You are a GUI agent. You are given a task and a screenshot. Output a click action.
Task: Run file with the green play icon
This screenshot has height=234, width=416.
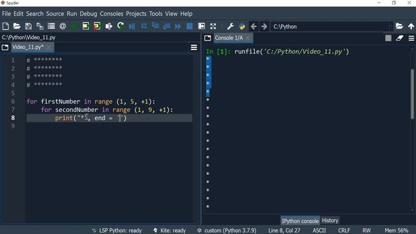click(x=74, y=26)
